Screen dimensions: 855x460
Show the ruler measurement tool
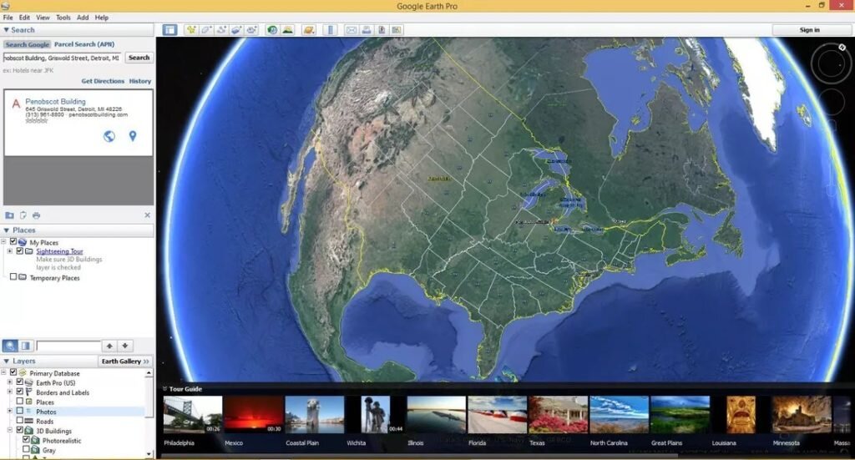[x=329, y=30]
